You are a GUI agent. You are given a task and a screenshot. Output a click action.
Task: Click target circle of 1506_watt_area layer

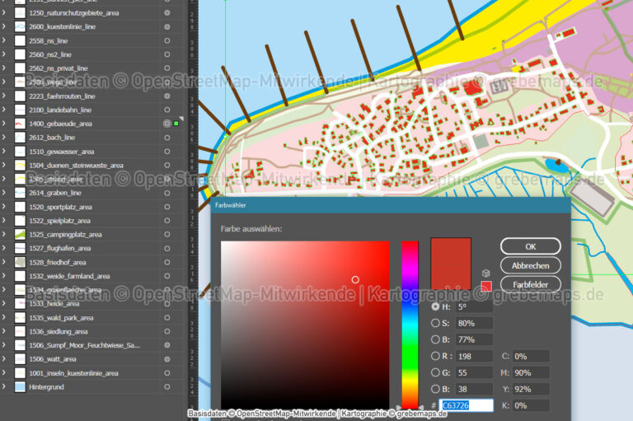click(x=167, y=359)
